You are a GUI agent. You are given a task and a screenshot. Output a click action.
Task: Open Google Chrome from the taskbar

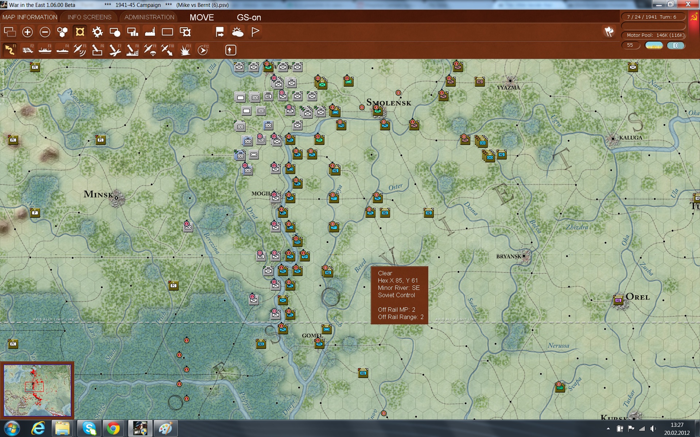[113, 429]
